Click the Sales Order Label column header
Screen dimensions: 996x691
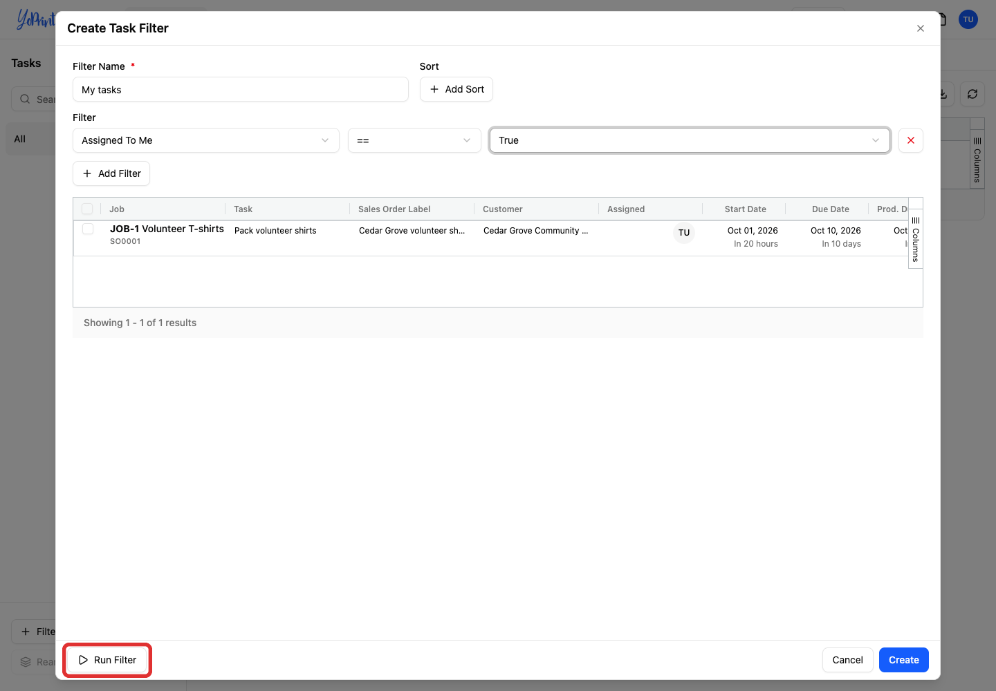point(394,209)
